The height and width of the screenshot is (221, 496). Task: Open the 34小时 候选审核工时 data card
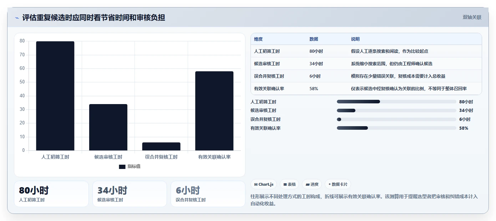(130, 194)
